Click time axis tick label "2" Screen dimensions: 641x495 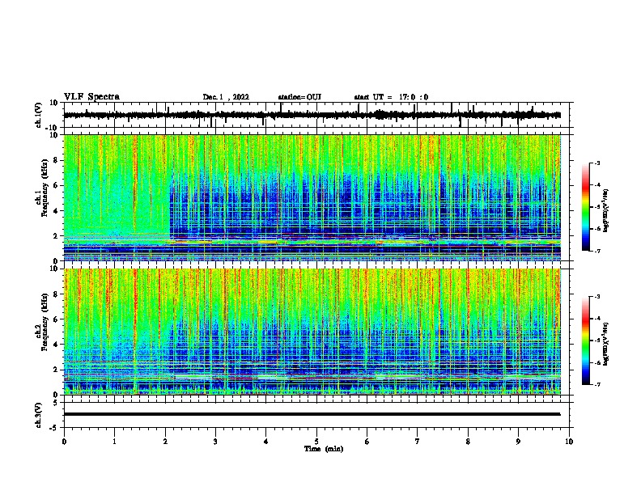[165, 442]
